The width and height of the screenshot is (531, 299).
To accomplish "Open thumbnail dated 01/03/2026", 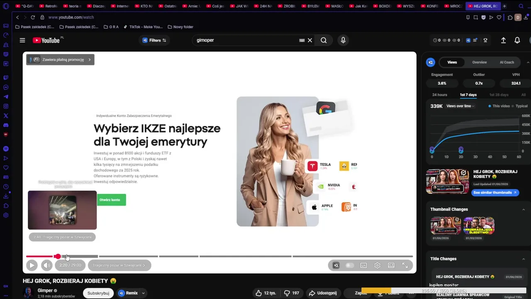I will pos(479,226).
